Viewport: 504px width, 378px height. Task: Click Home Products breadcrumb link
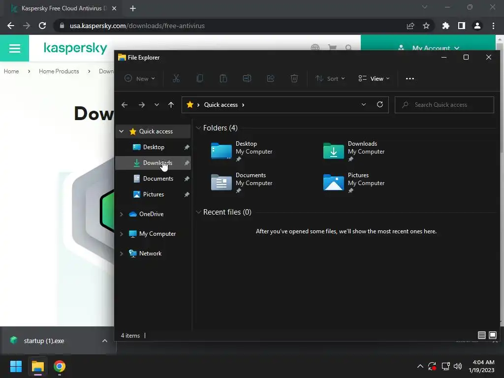point(59,71)
